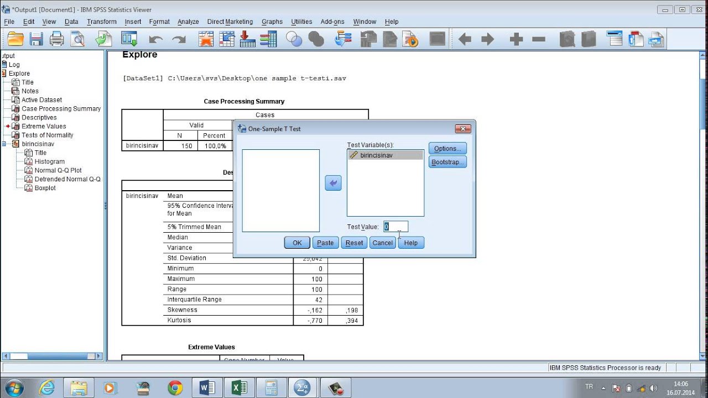Select Histogram in the outline tree
Viewport: 708px width, 398px height.
(x=50, y=161)
